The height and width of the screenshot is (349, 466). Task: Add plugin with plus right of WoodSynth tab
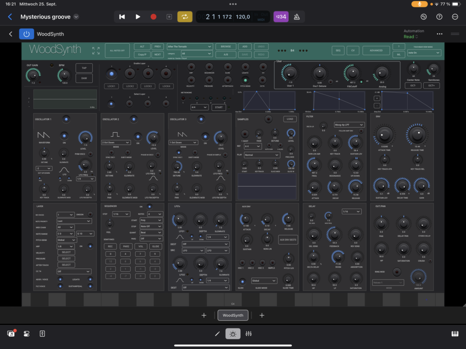coord(262,315)
